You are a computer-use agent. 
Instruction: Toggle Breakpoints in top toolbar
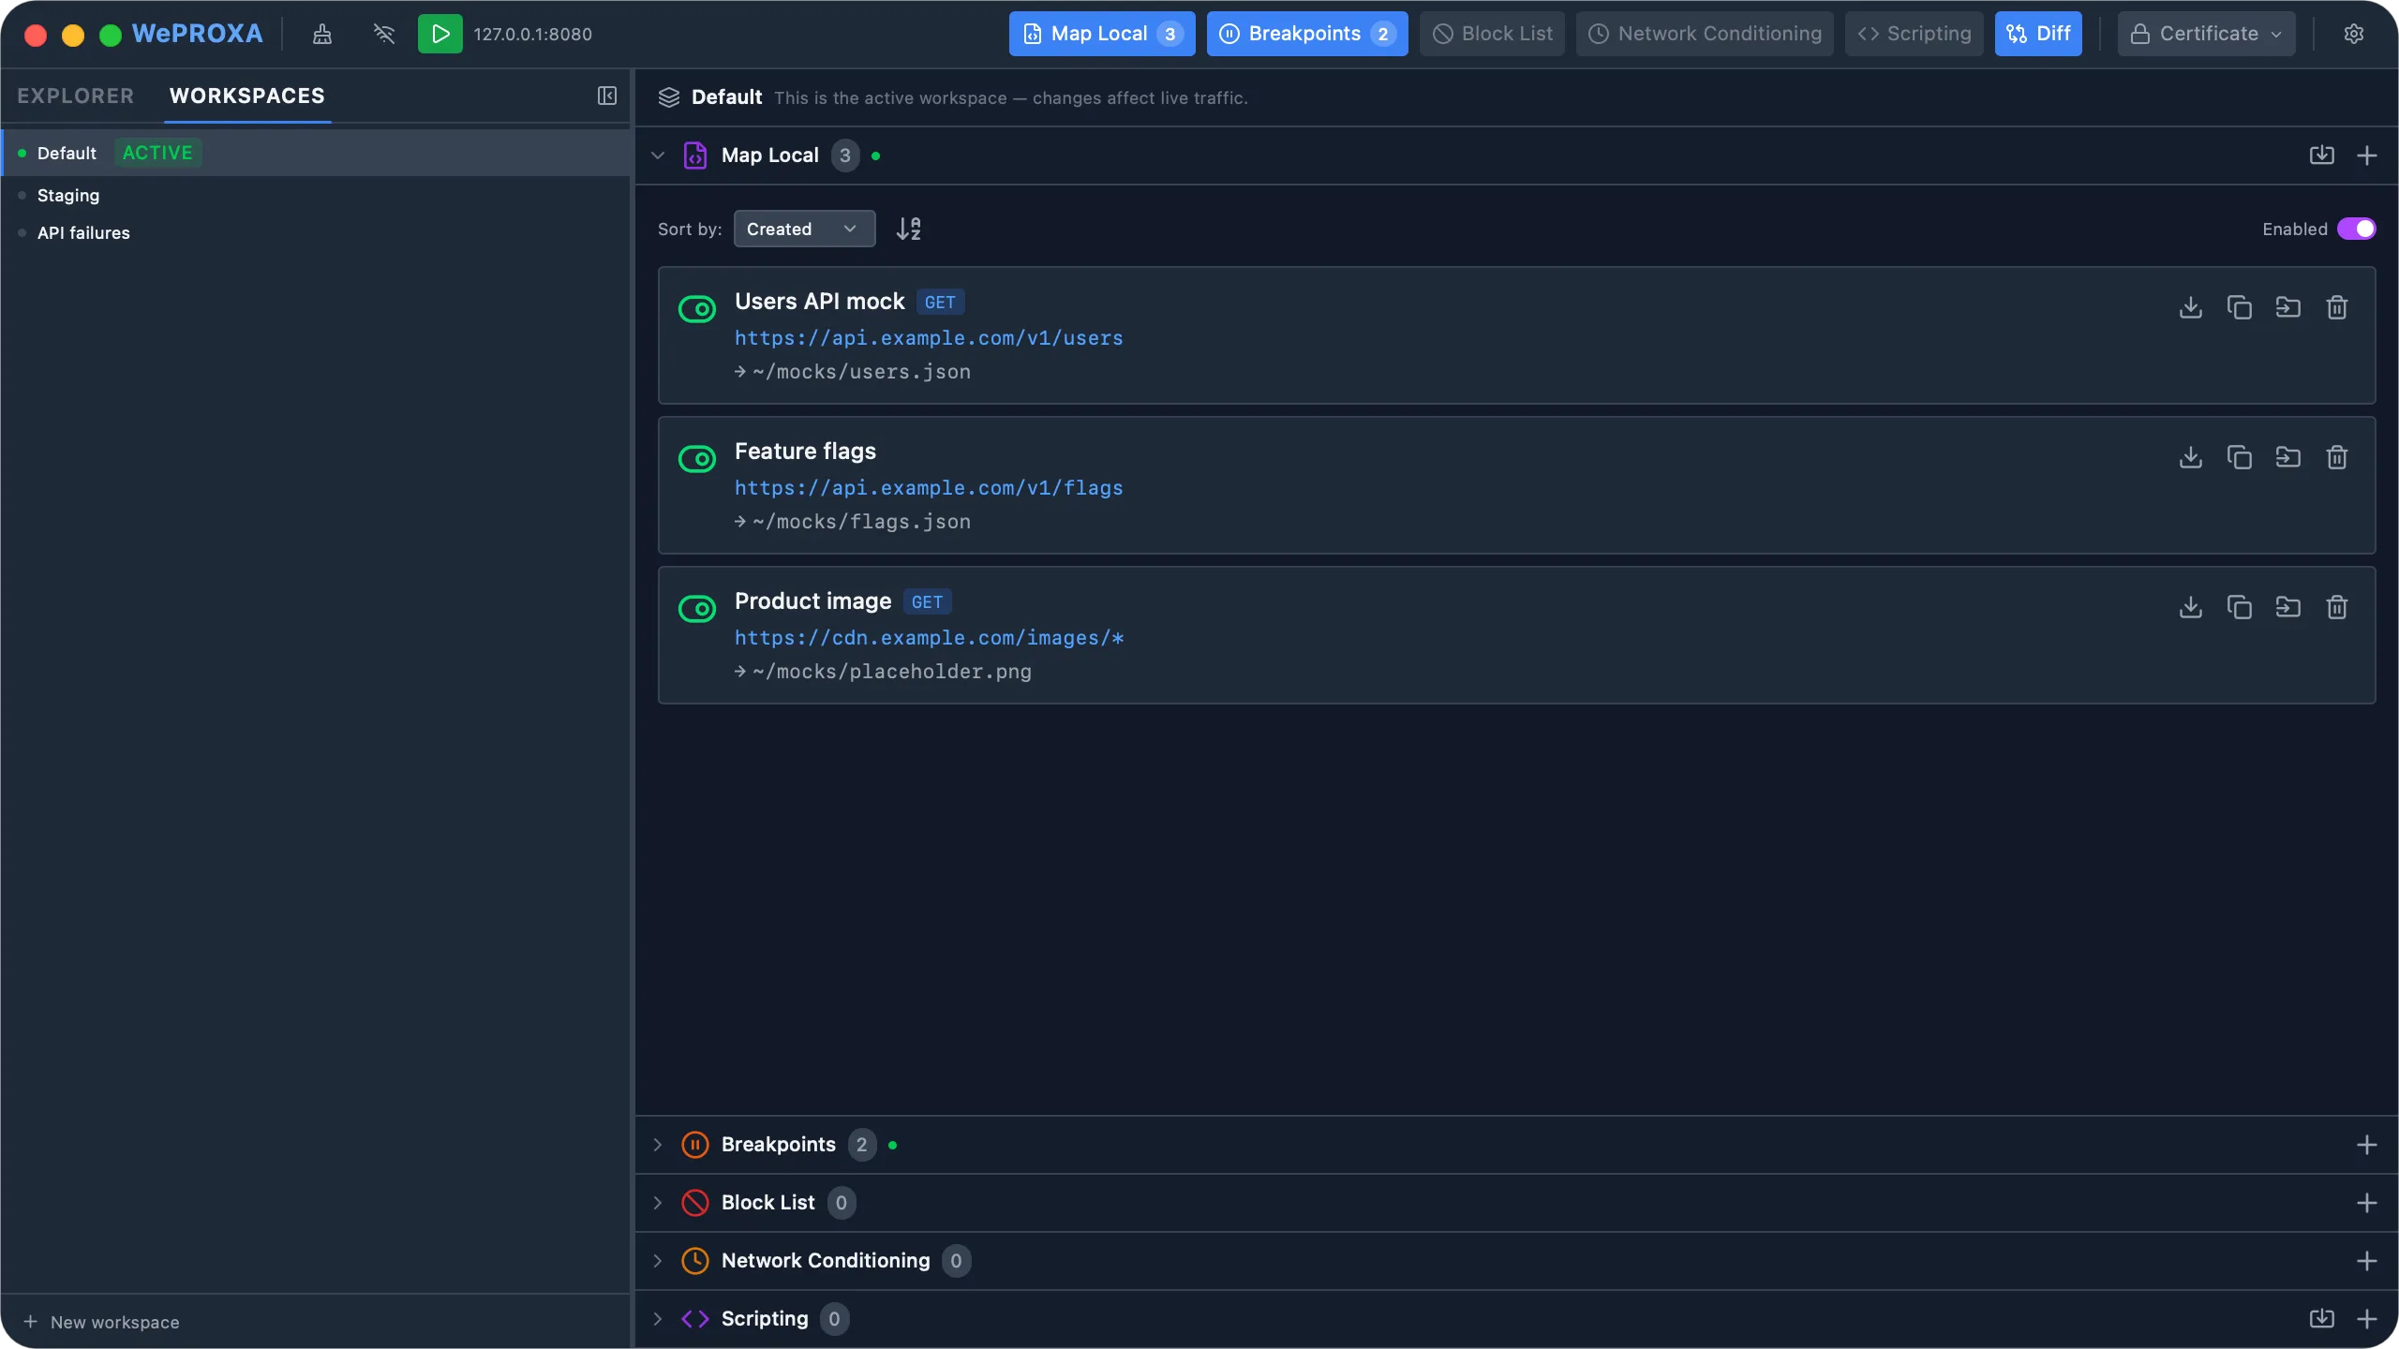coord(1307,34)
